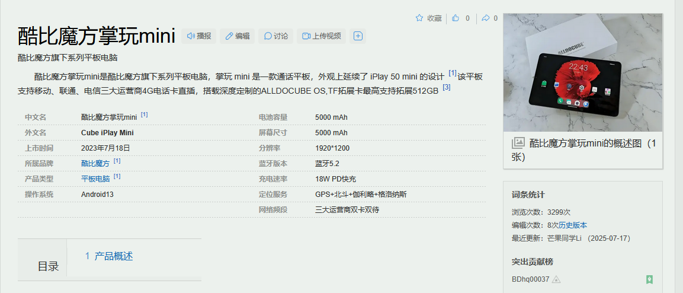Click the plus icon beside 上传视频
Screen dimensions: 683x293
pyautogui.click(x=358, y=36)
